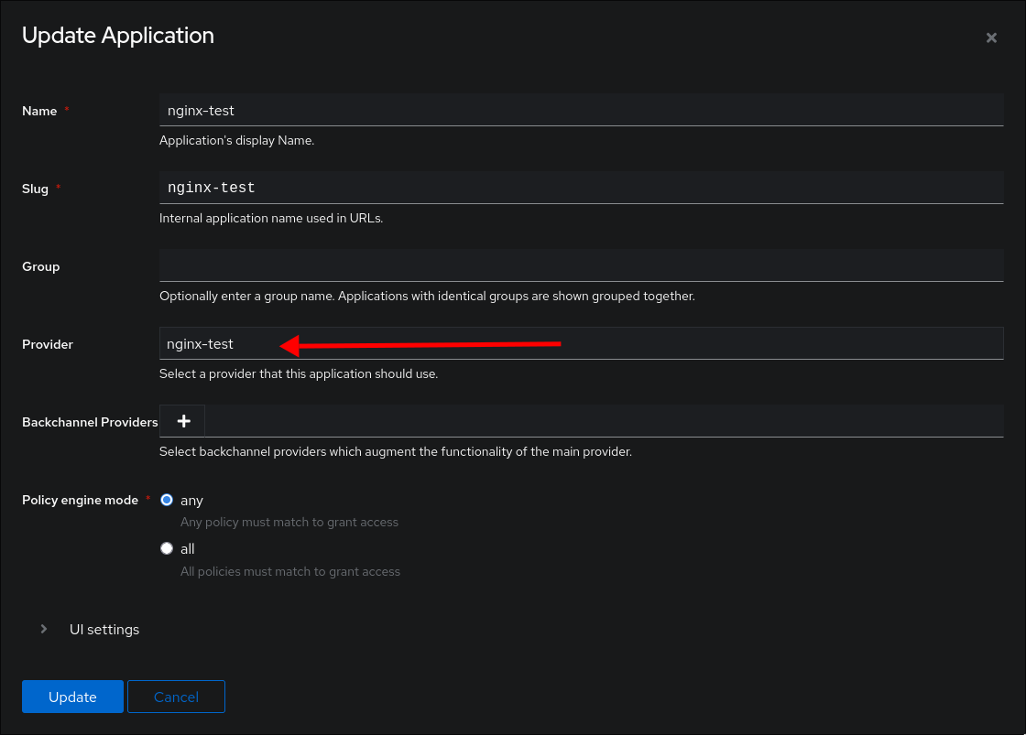Image resolution: width=1026 pixels, height=735 pixels.
Task: Add a backchannel provider with plus icon
Action: pos(183,421)
